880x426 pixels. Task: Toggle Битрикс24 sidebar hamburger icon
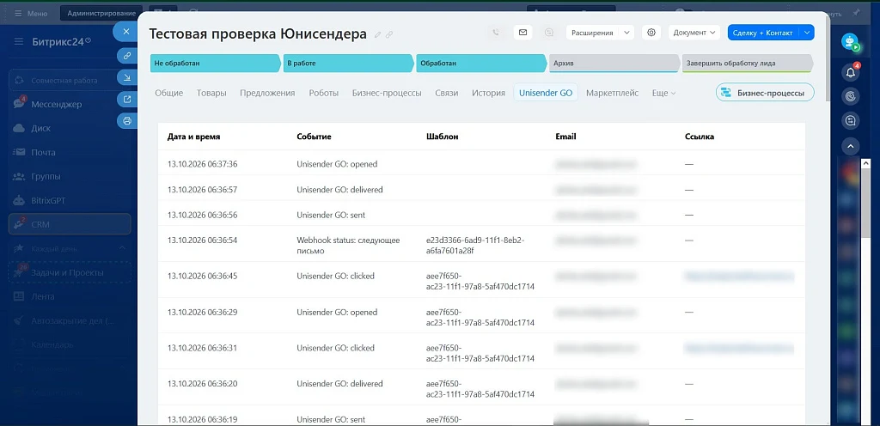(x=19, y=41)
